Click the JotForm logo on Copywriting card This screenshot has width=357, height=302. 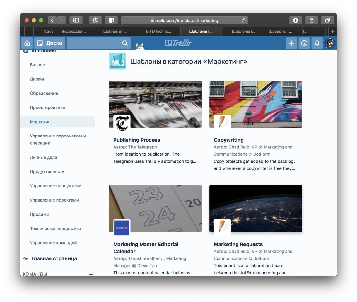(x=222, y=123)
